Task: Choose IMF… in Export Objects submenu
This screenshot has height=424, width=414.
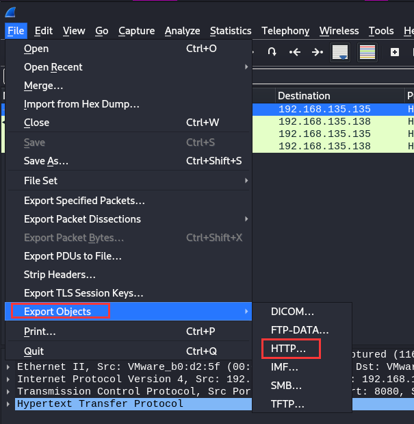Action: point(302,367)
